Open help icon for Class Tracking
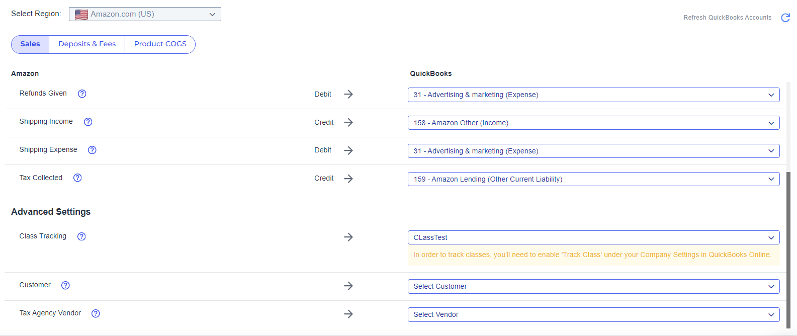Screen dimensions: 797x336 pos(81,236)
